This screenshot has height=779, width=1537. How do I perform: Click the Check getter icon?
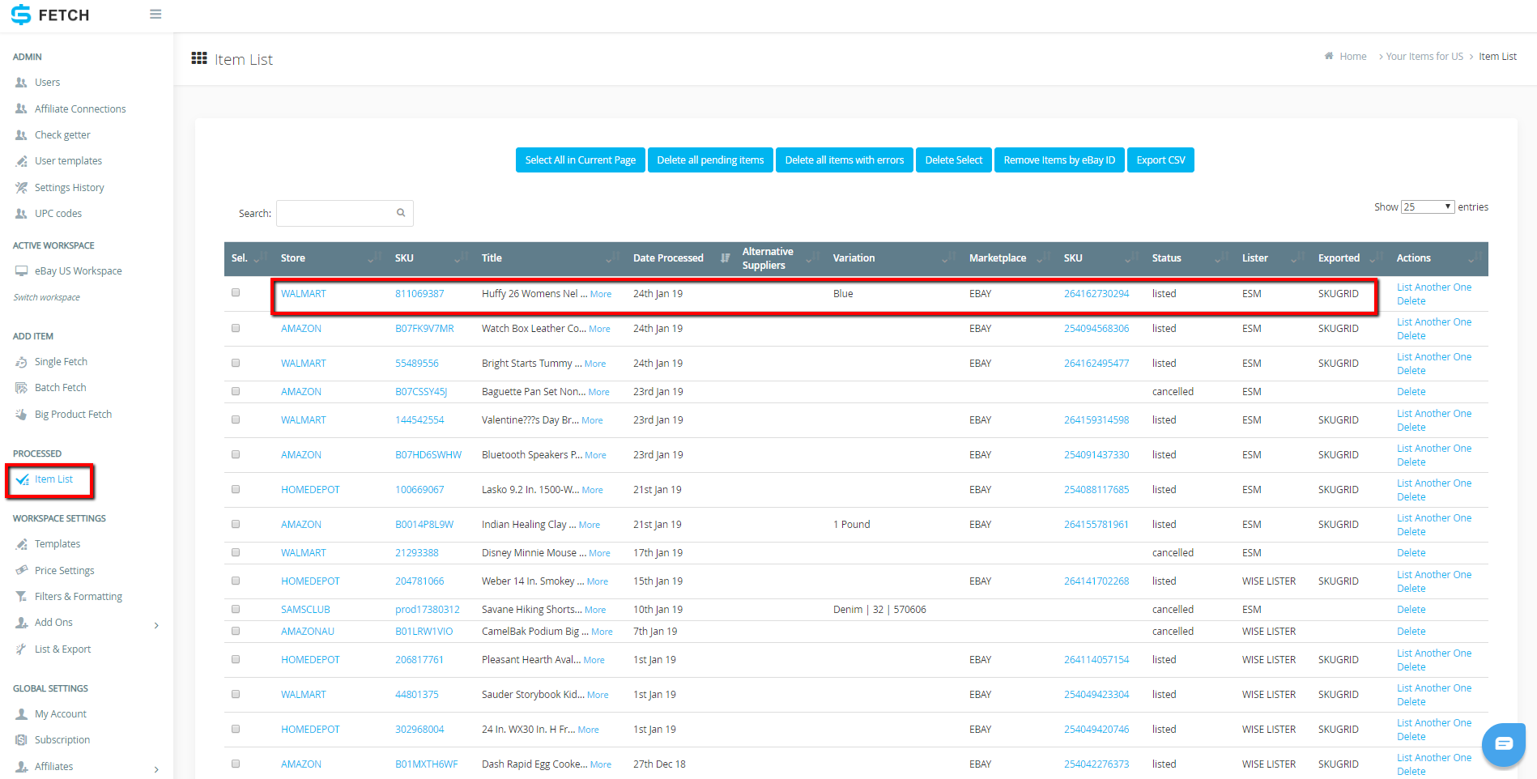(22, 135)
